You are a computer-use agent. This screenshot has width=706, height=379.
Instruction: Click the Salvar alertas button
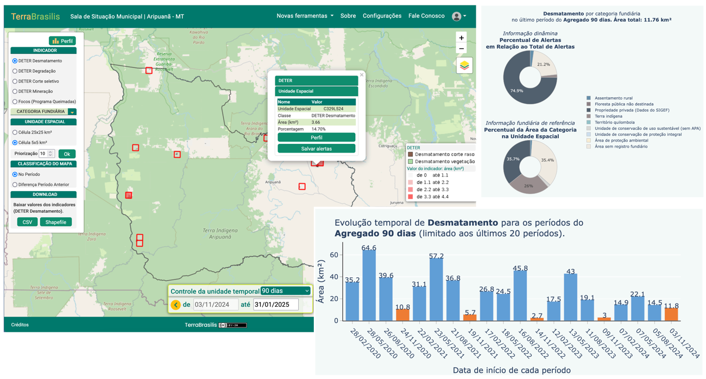click(316, 149)
